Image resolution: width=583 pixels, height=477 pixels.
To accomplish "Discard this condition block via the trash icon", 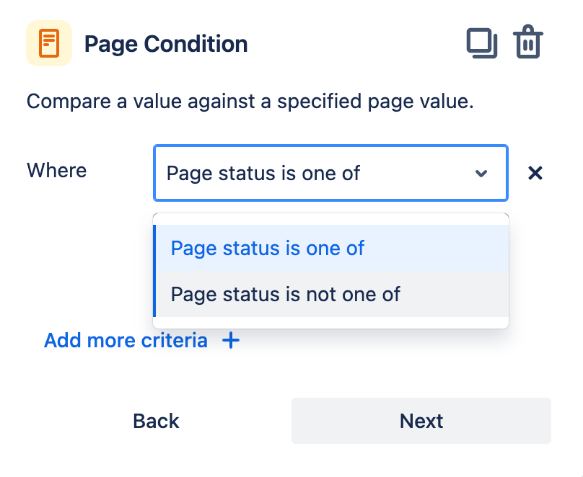I will 527,43.
